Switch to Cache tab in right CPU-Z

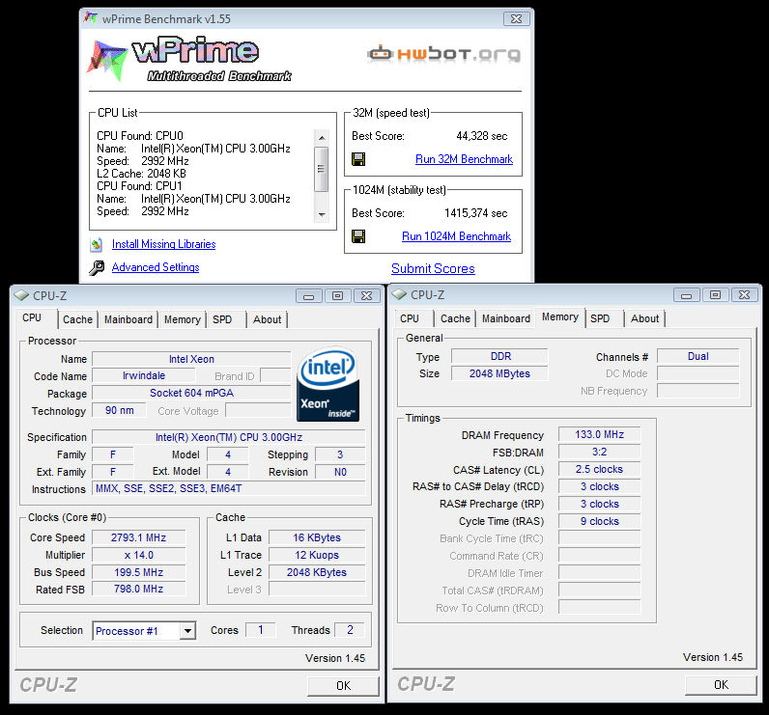(x=455, y=318)
